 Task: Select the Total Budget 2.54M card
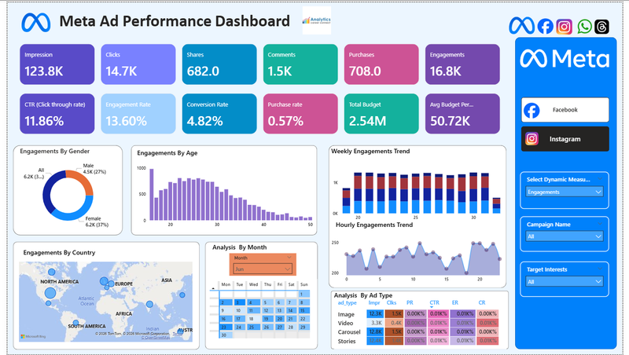(x=381, y=114)
